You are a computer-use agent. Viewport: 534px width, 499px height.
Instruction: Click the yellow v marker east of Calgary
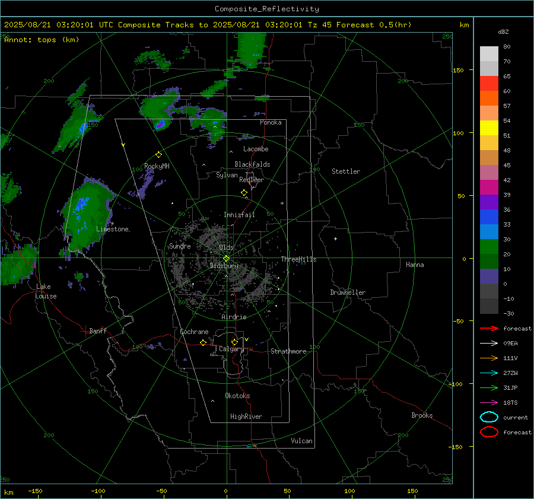[247, 339]
